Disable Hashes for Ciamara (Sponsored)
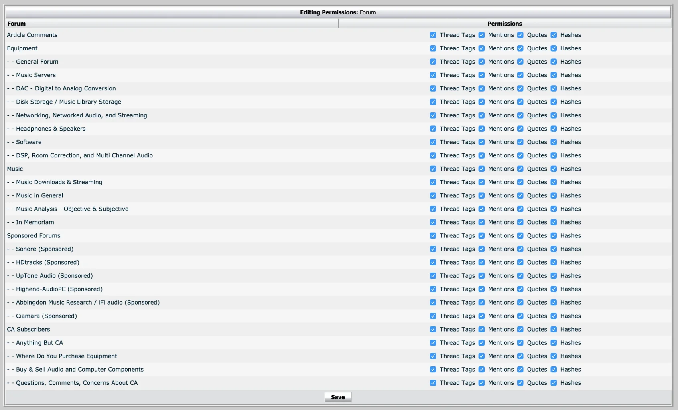This screenshot has width=678, height=410. (554, 316)
